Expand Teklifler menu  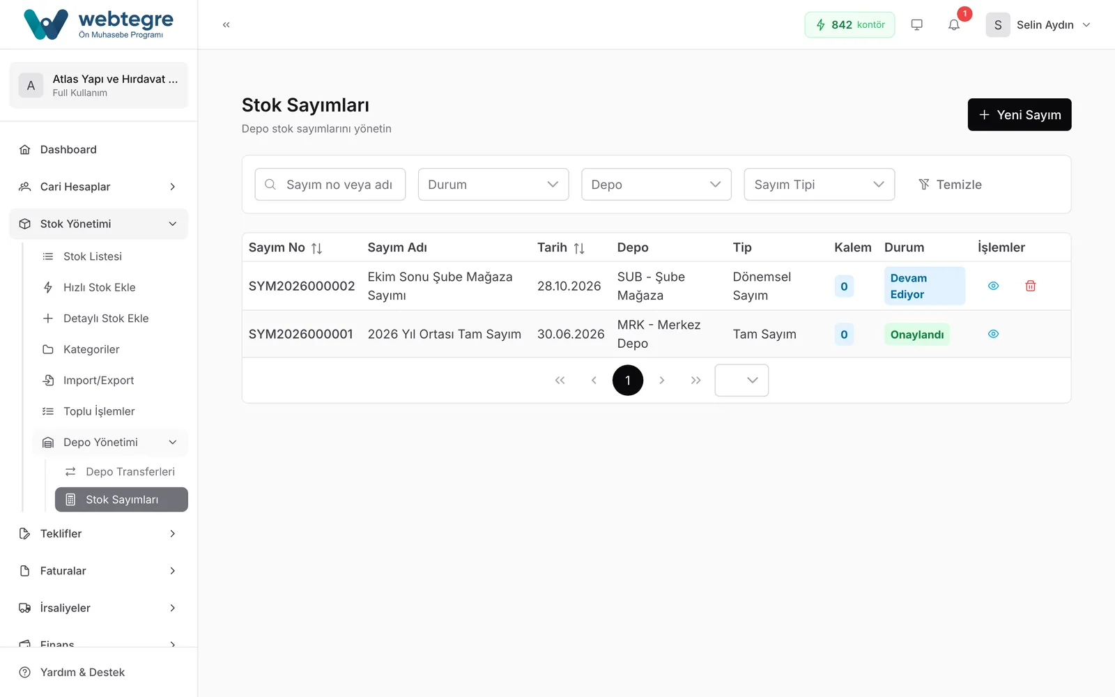coord(98,534)
